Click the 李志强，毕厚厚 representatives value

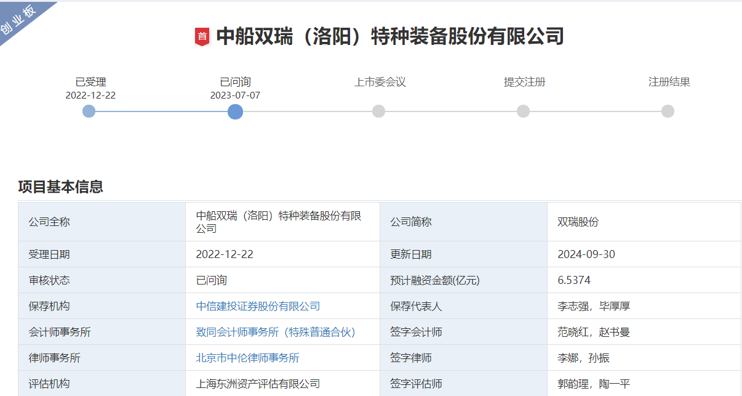point(594,306)
